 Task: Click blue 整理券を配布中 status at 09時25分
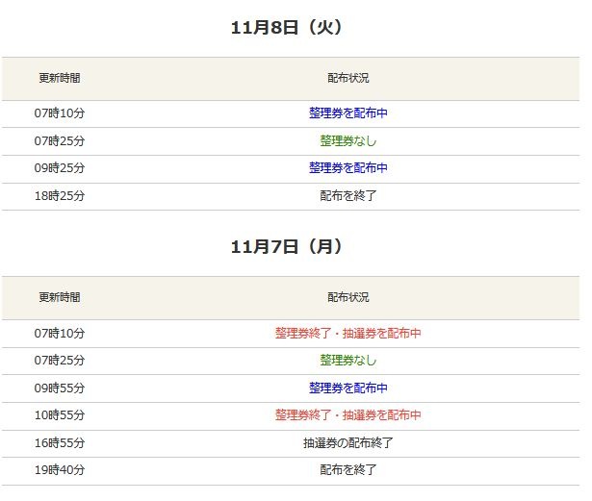[x=347, y=168]
